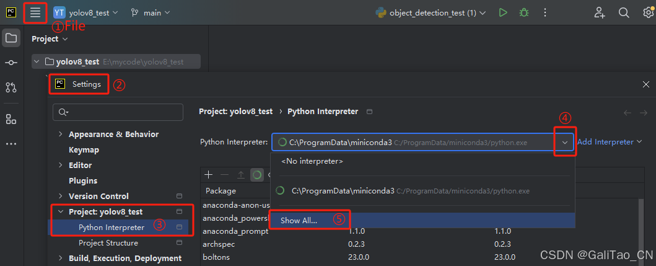This screenshot has height=266, width=656.
Task: Click the remove package minus icon
Action: (225, 175)
